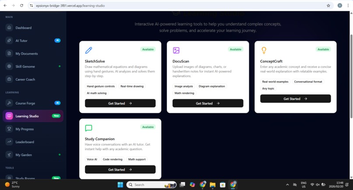Click the DocuScan card title
This screenshot has height=190, width=353.
click(180, 61)
